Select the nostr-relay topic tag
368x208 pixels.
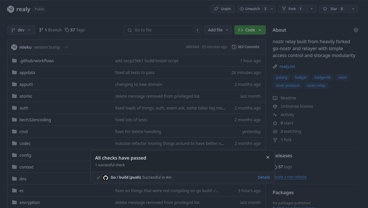click(x=316, y=86)
